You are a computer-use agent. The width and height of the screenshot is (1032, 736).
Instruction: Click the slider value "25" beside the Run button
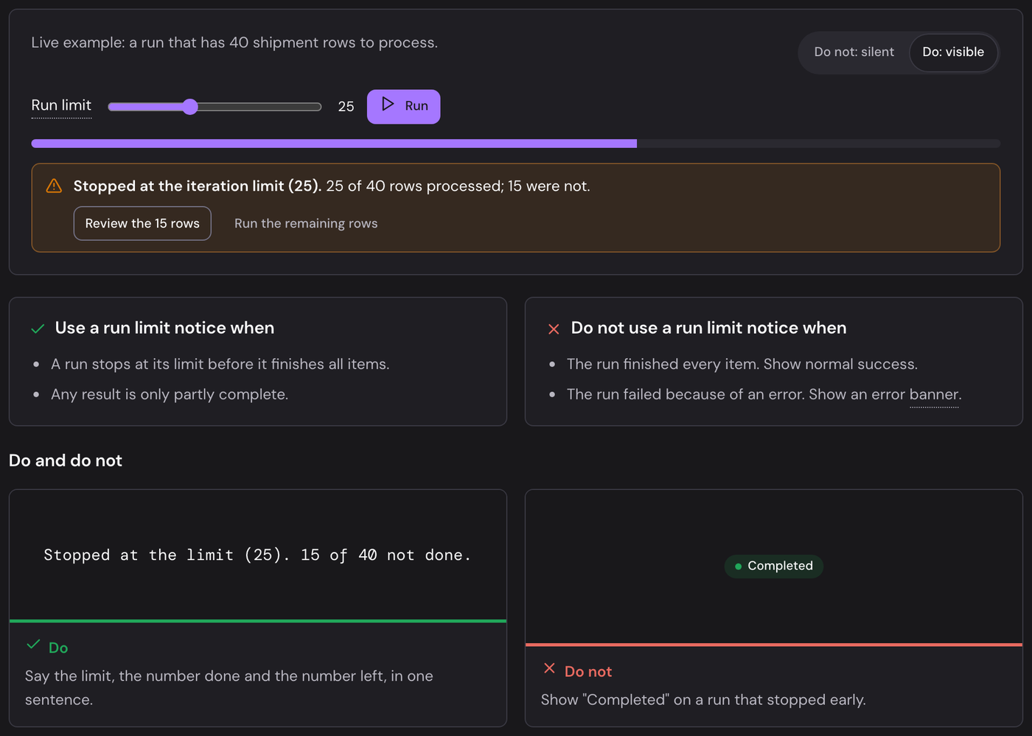(346, 107)
